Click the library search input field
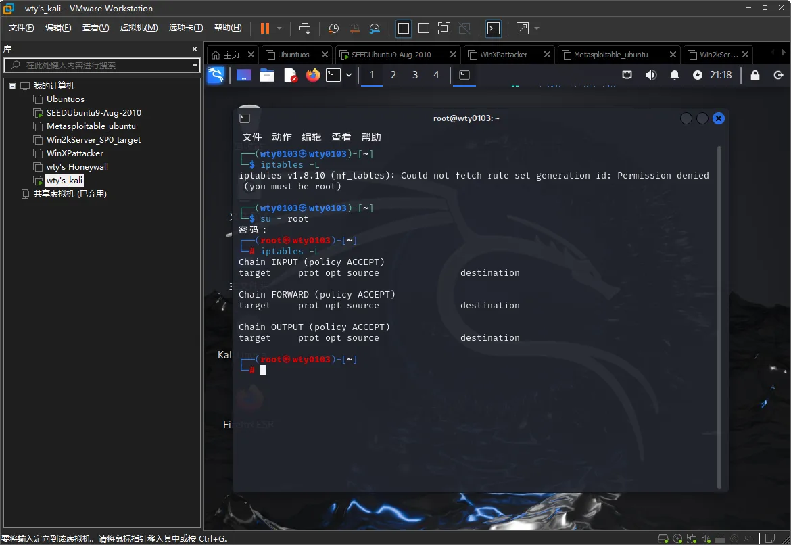This screenshot has width=791, height=545. pyautogui.click(x=101, y=65)
